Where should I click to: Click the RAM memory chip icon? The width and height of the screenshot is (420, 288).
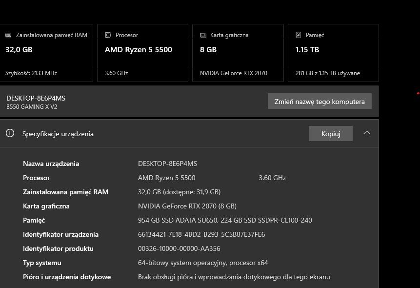coord(8,35)
